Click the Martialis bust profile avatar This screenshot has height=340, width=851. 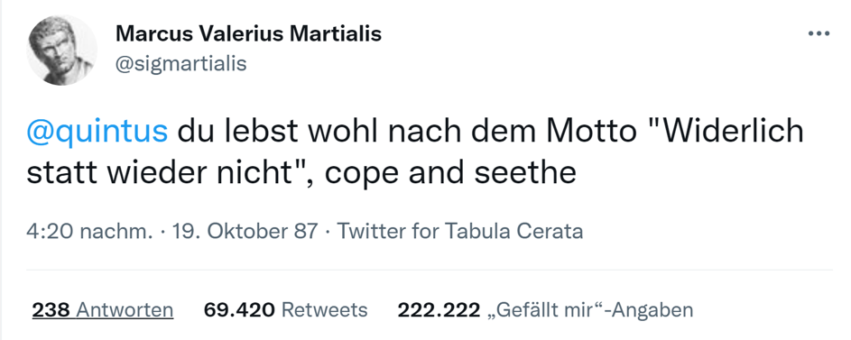62,50
